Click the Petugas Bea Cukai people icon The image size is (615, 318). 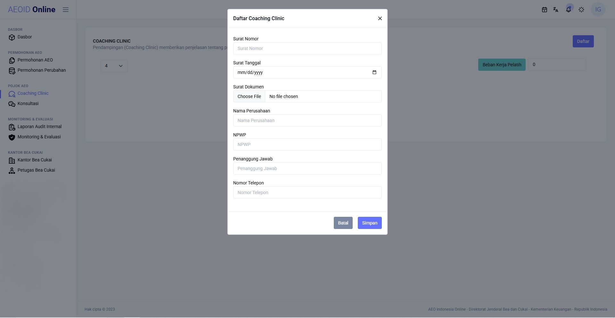[12, 171]
